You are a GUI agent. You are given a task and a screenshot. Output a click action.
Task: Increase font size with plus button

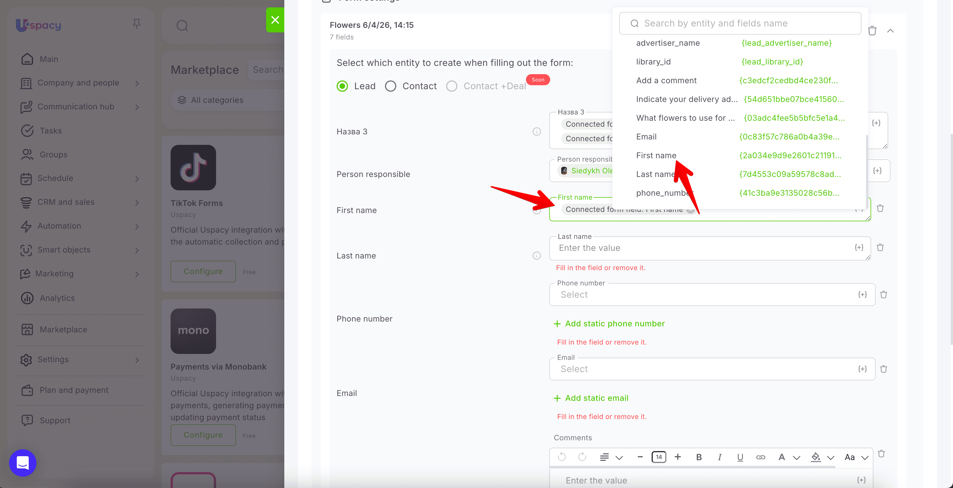coord(678,457)
